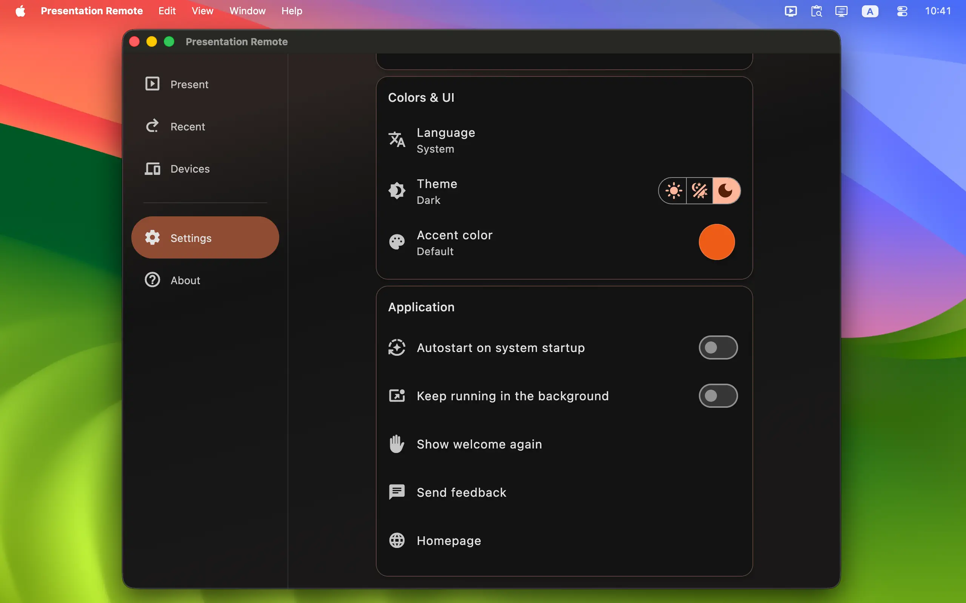Click the Theme brightness icon

tap(397, 191)
